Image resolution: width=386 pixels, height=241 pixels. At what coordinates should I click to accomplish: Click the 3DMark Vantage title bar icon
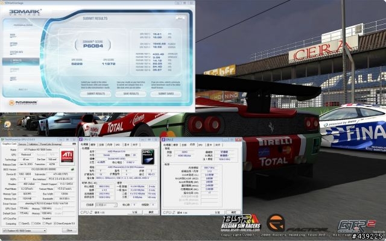(2, 3)
